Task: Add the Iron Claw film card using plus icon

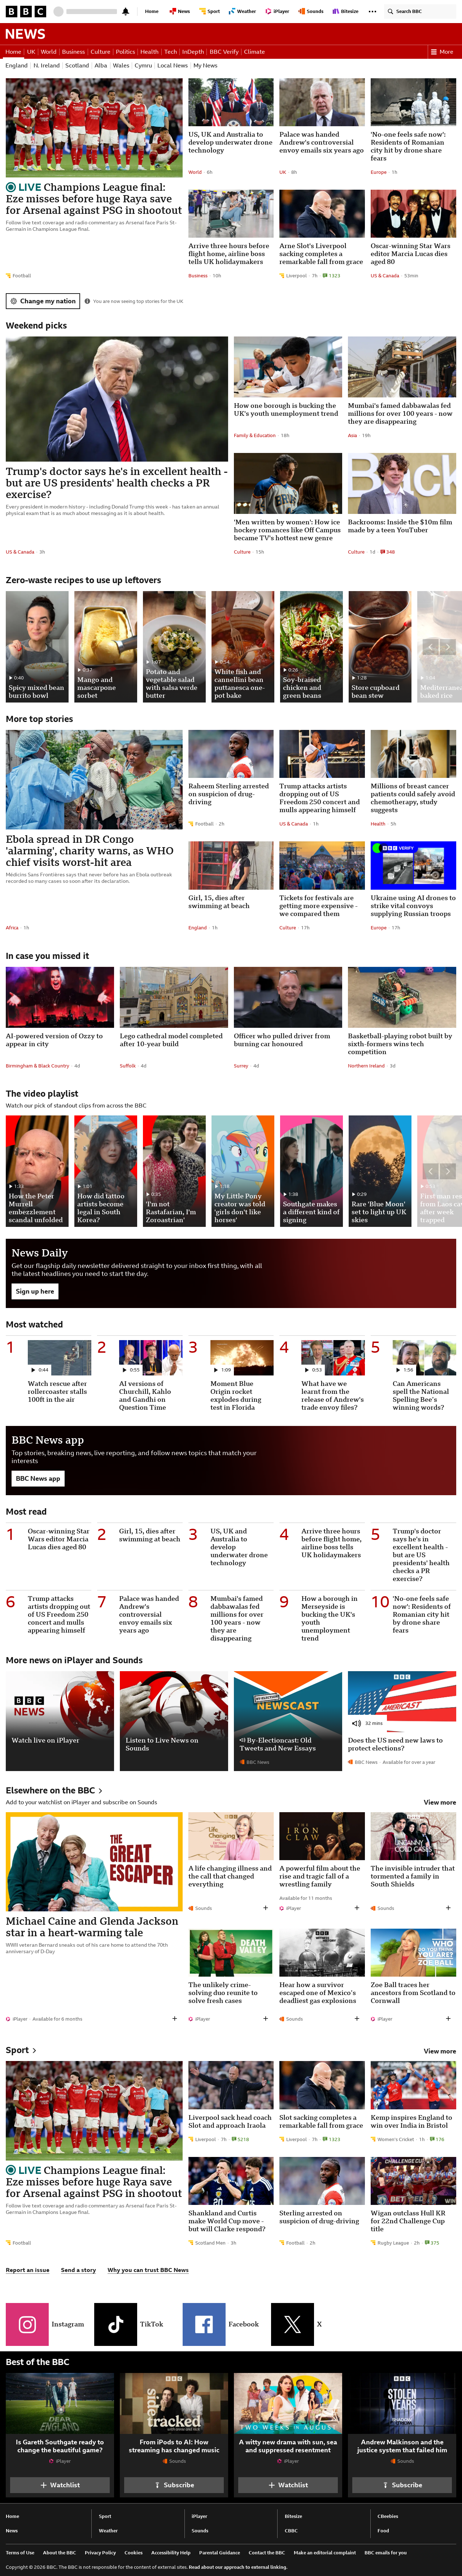Action: pos(357,1908)
